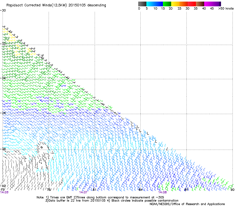Click the legend scale value '25'
Viewport: 235px width, 206px height.
179,9
